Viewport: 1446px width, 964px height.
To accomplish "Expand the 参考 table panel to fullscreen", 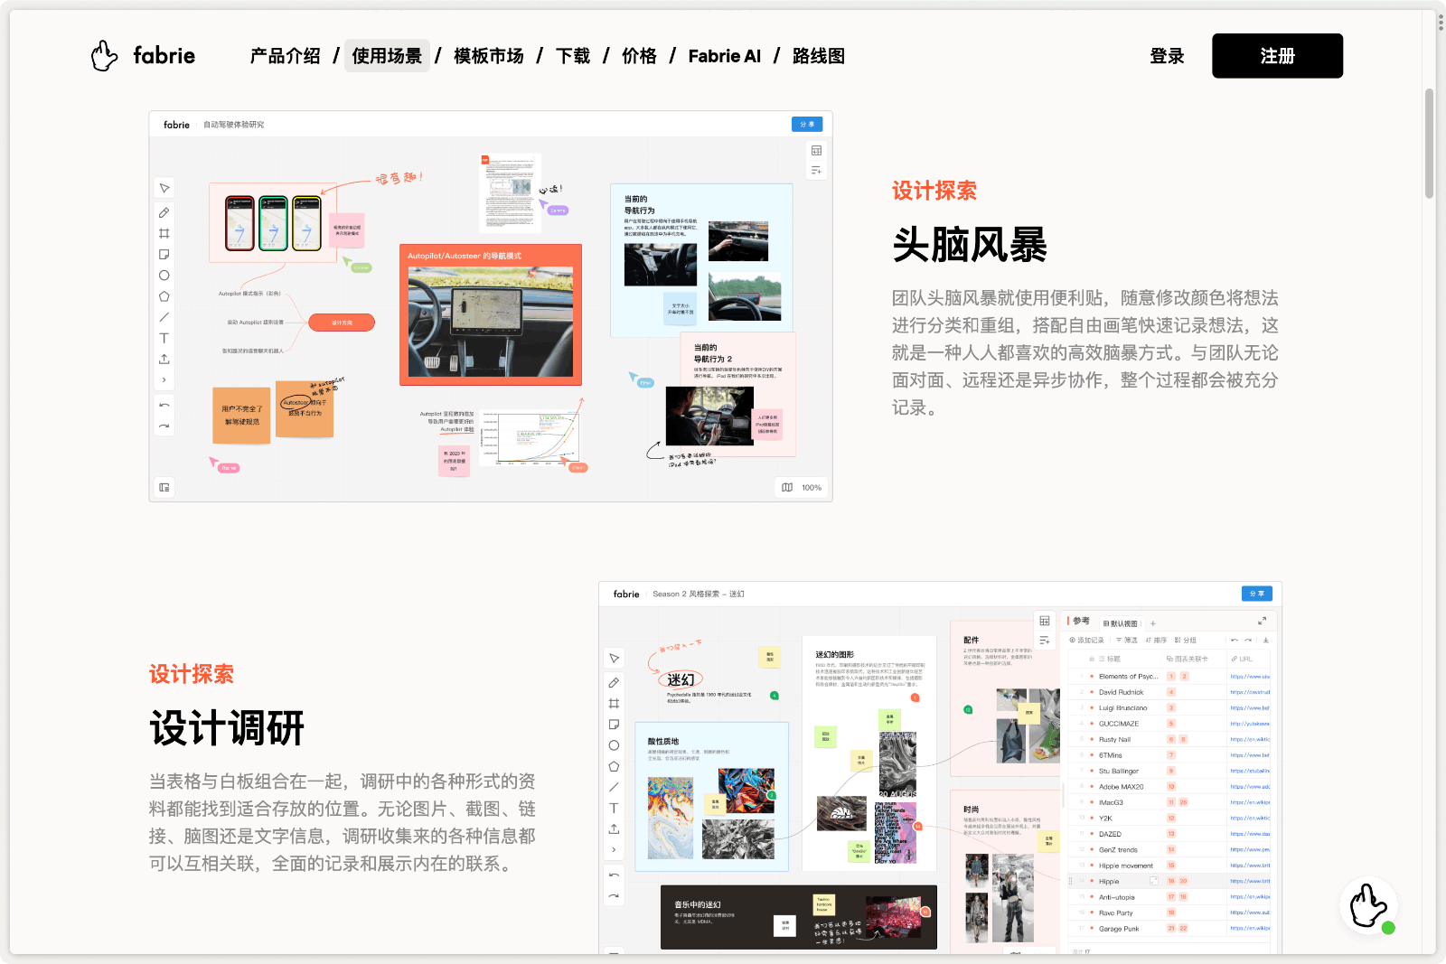I will 1262,621.
